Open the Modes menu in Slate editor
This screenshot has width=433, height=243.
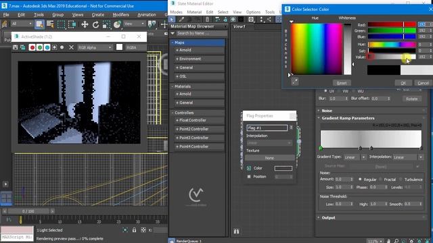tap(176, 12)
